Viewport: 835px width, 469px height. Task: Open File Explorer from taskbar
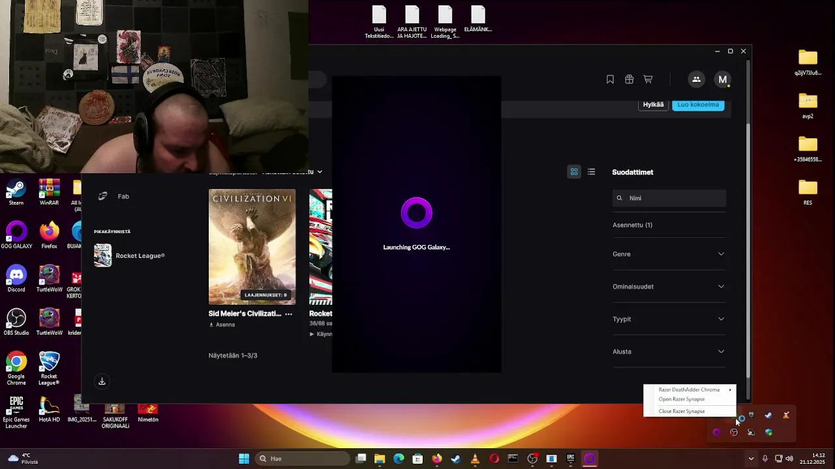click(x=380, y=459)
